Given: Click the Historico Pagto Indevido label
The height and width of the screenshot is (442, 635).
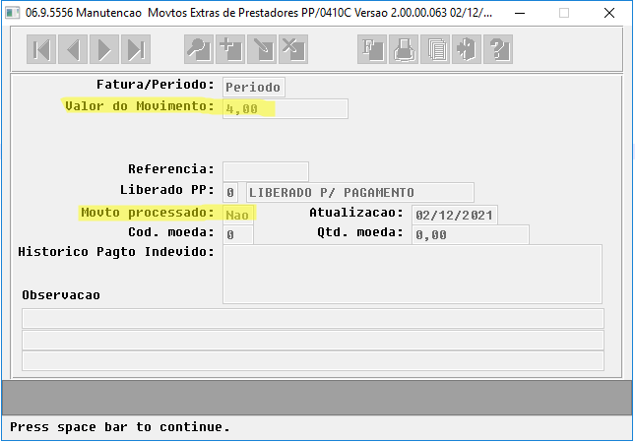Looking at the screenshot, I should [x=116, y=252].
